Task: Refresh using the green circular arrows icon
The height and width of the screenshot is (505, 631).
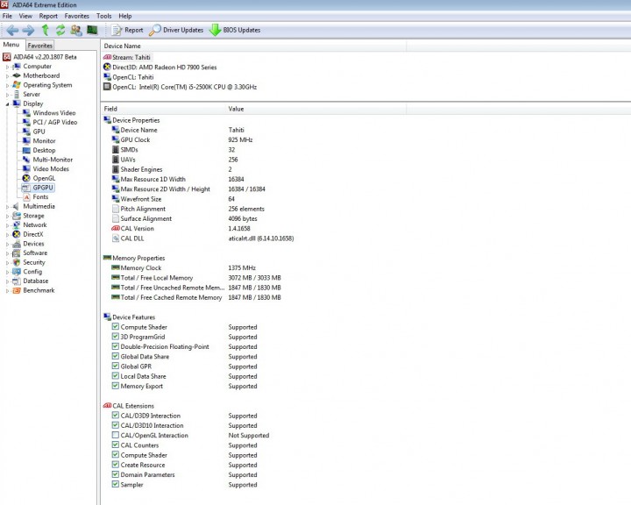Action: [x=60, y=30]
